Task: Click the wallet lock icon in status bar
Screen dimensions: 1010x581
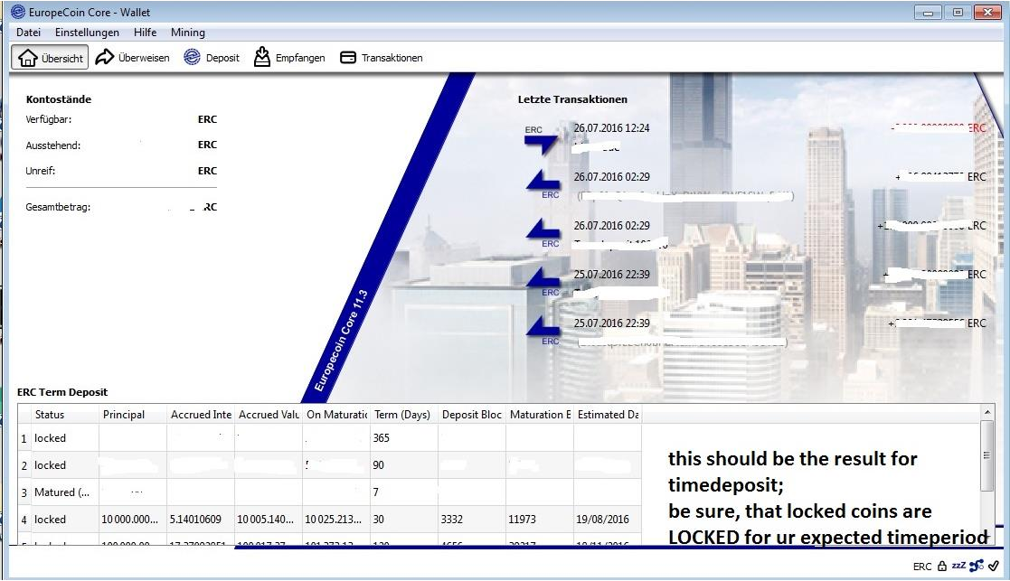Action: pos(941,567)
